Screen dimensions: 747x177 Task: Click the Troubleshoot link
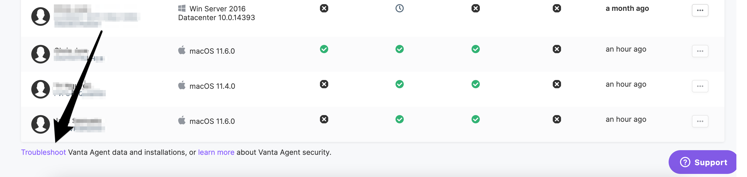click(x=43, y=152)
